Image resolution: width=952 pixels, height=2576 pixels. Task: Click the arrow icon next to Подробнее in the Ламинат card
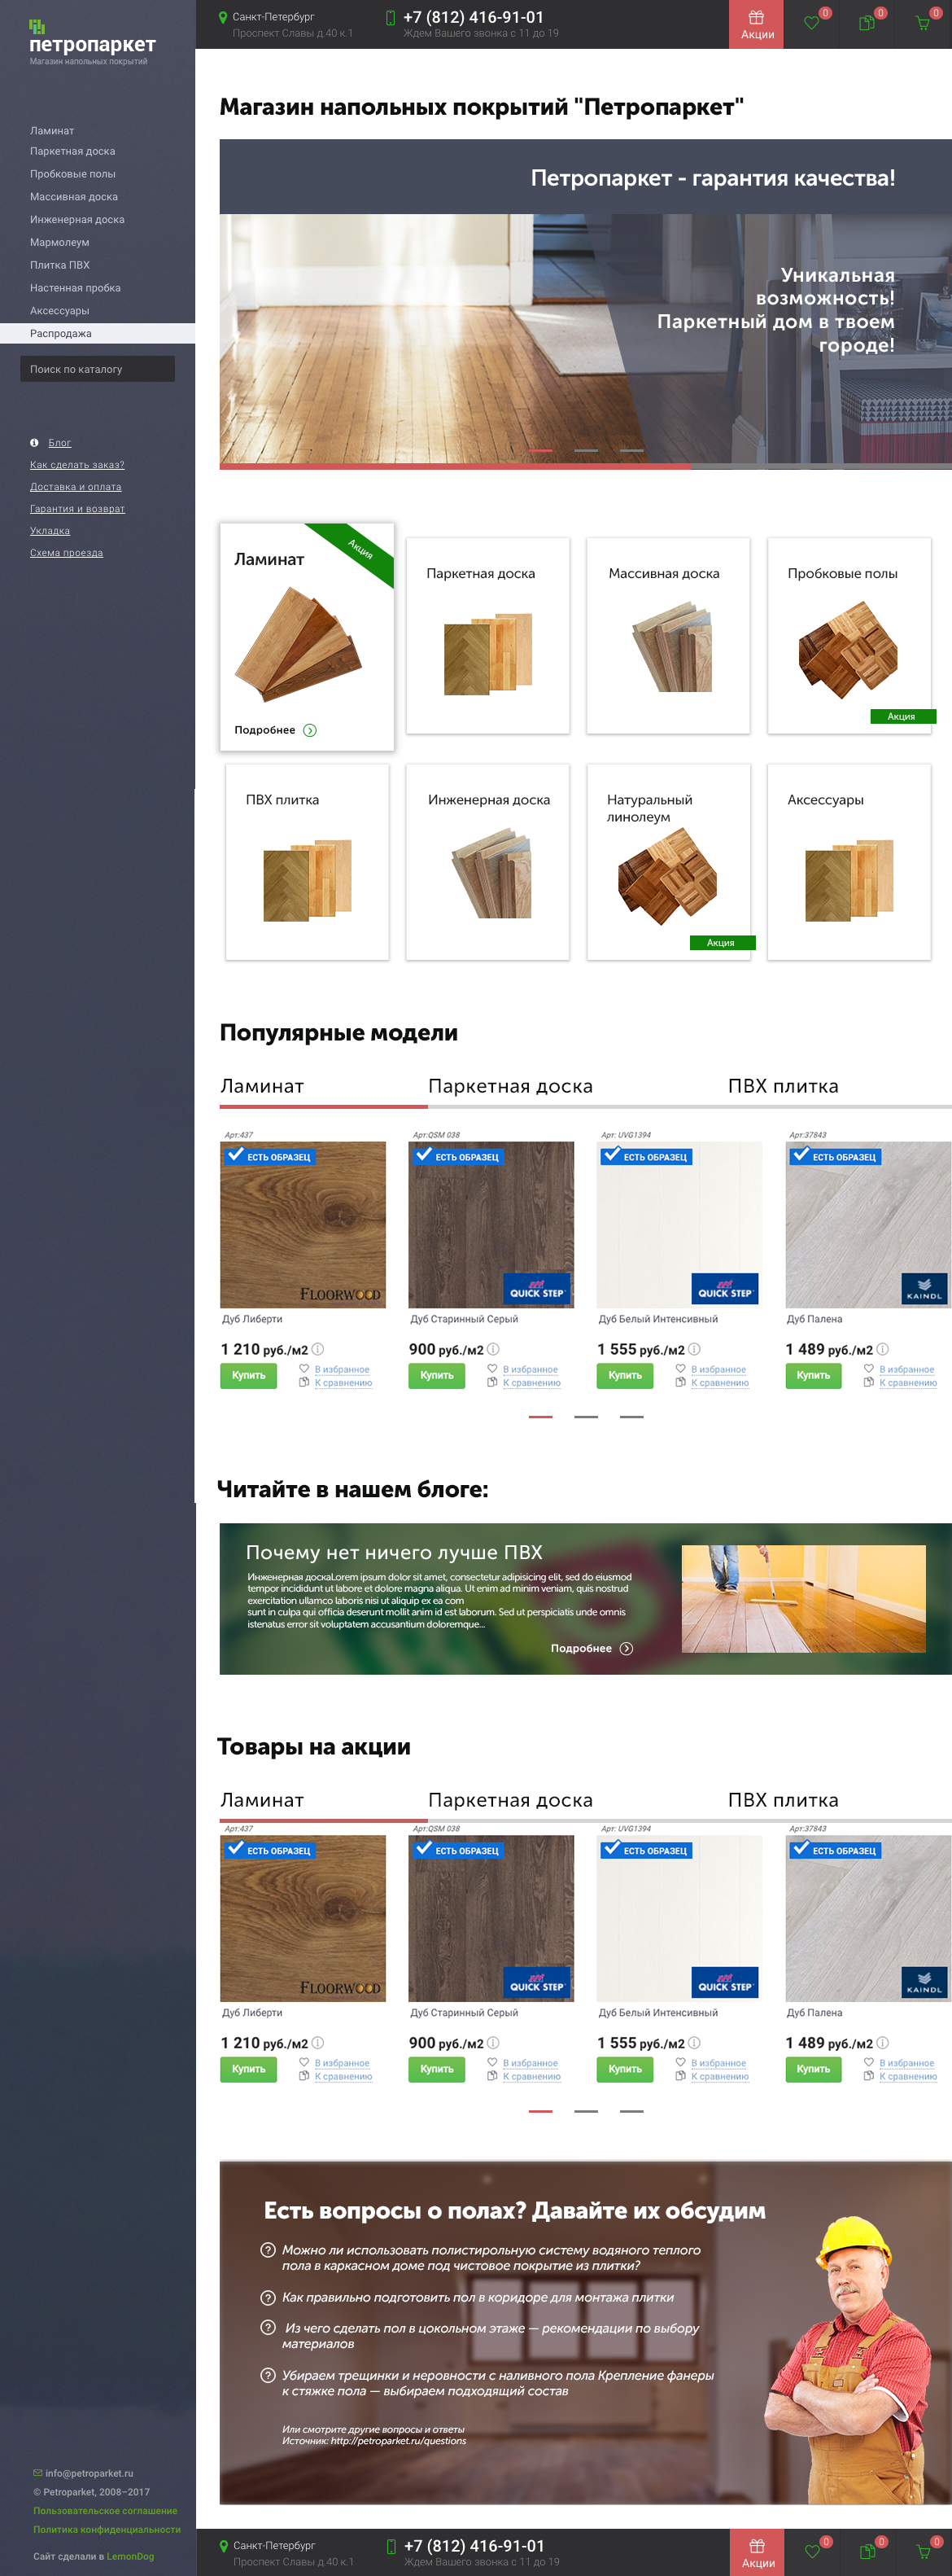[310, 730]
